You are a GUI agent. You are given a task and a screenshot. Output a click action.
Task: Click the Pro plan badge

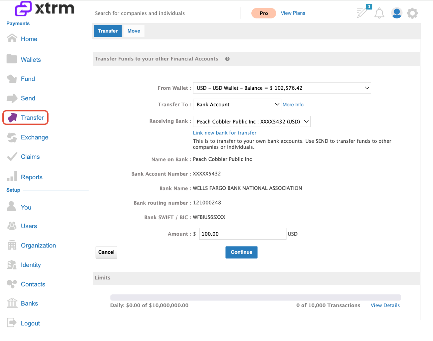pos(264,13)
